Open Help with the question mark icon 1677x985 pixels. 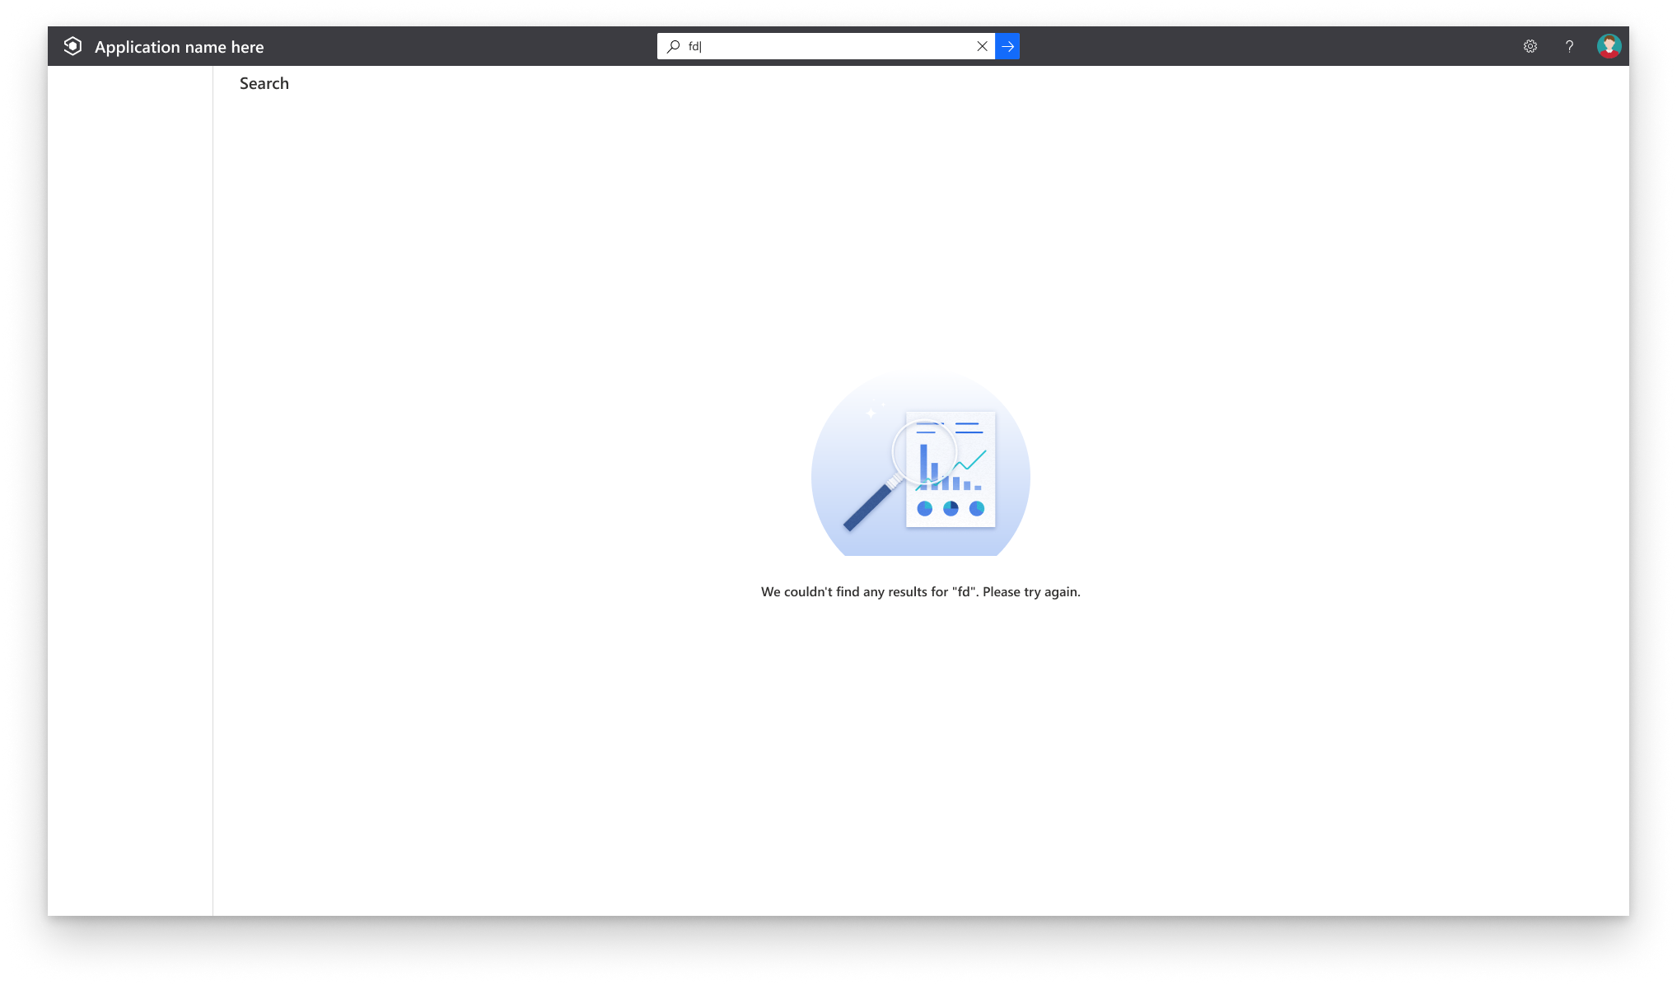tap(1569, 46)
